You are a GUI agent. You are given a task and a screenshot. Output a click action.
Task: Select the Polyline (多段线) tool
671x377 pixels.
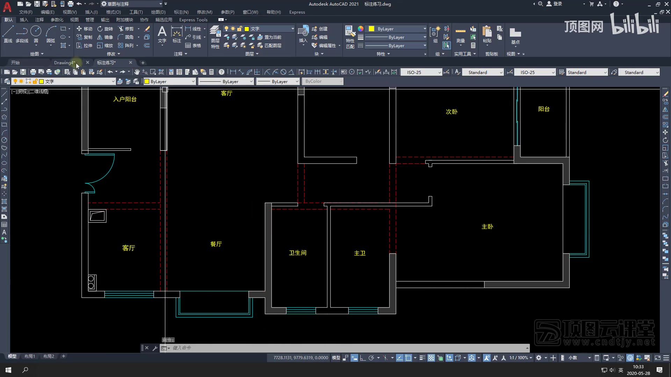coord(22,34)
